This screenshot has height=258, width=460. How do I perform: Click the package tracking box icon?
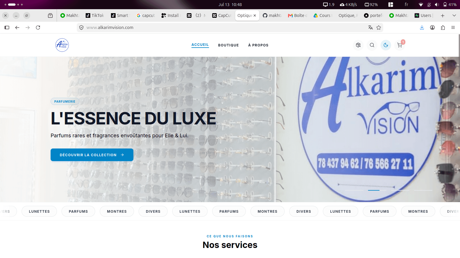358,45
